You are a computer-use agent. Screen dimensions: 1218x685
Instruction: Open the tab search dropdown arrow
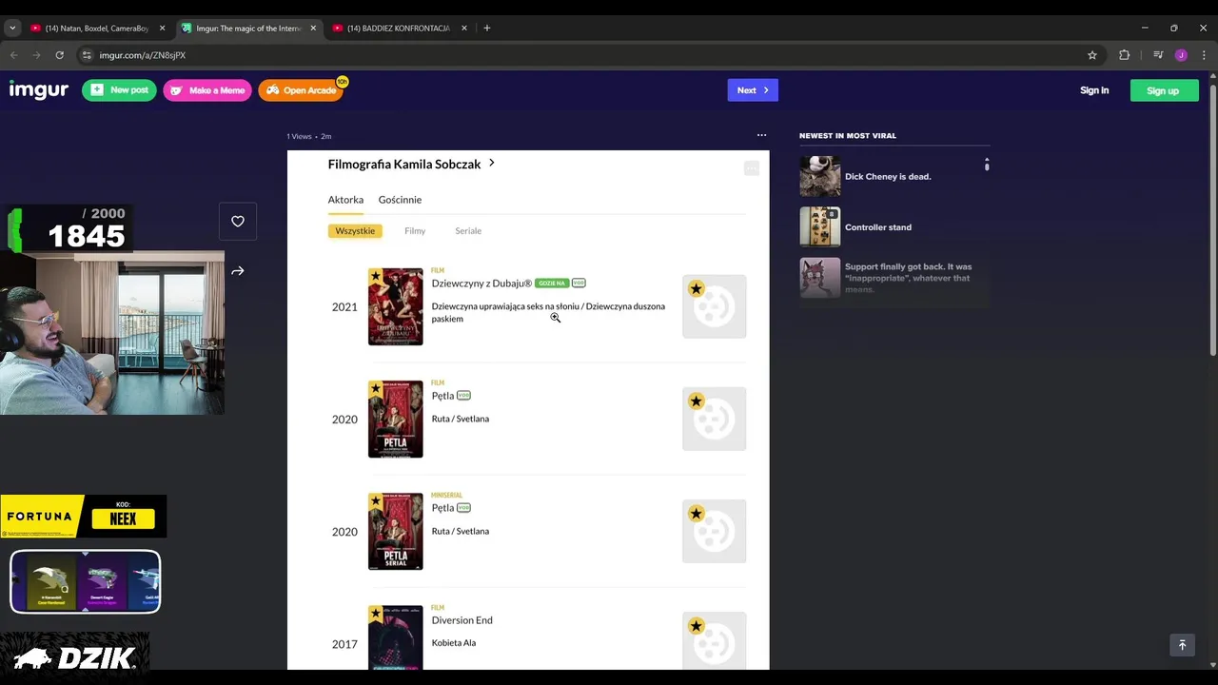coord(12,29)
